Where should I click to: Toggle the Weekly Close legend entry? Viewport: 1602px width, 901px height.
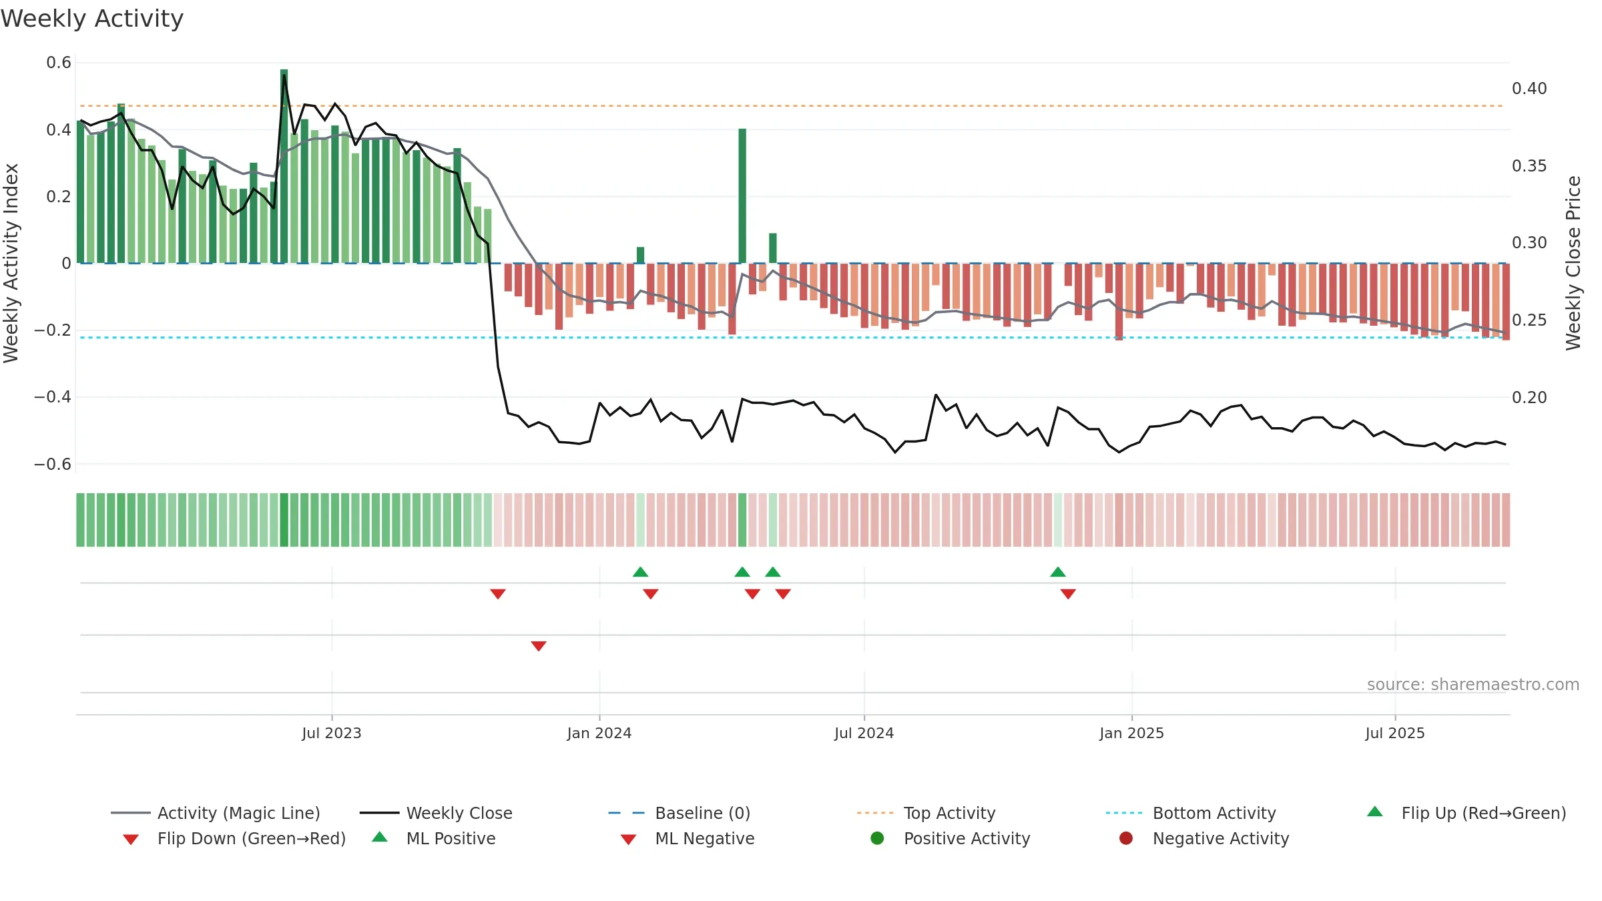point(436,813)
